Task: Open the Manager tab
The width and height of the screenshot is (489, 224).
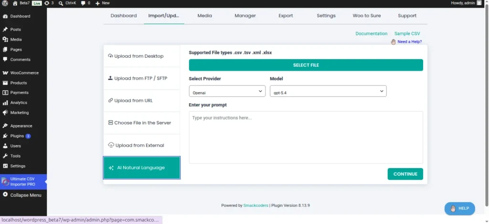Action: pyautogui.click(x=245, y=16)
